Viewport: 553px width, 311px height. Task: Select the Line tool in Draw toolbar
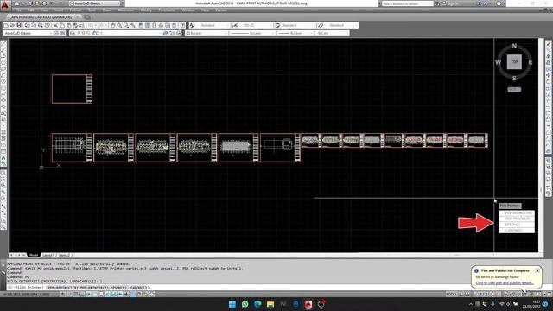point(3,44)
